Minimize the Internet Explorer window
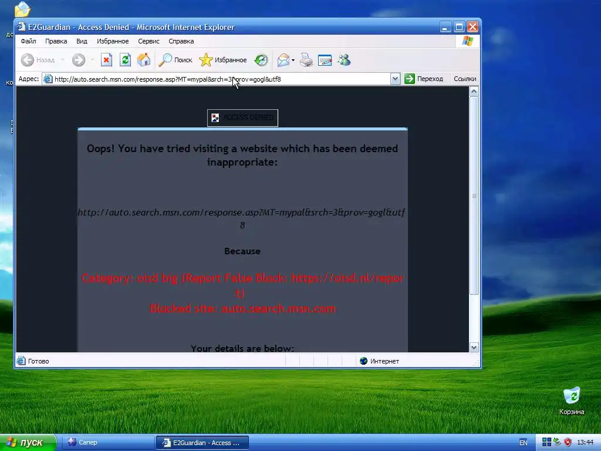Screen dimensions: 601x451 (445, 27)
